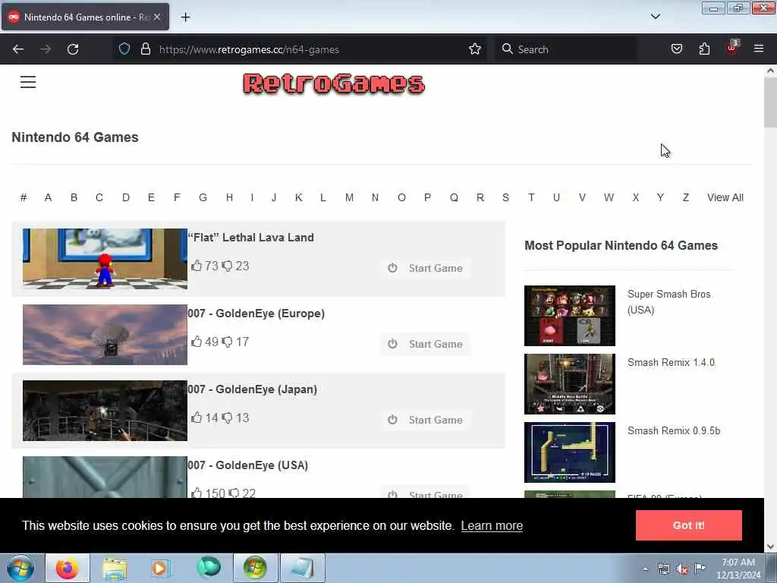The width and height of the screenshot is (777, 583).
Task: Click the Smash Remix 1.4.0 thumbnail
Action: tap(569, 384)
